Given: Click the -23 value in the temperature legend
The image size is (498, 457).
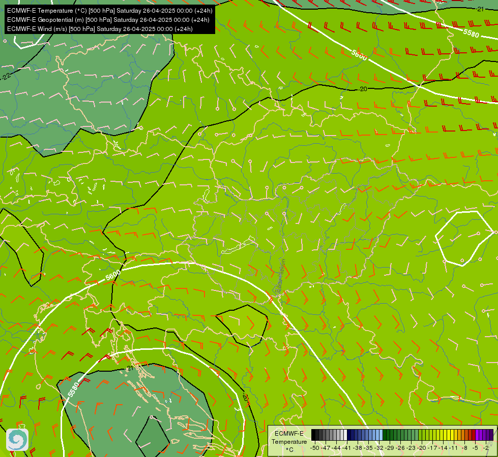Looking at the screenshot, I should click(411, 448).
